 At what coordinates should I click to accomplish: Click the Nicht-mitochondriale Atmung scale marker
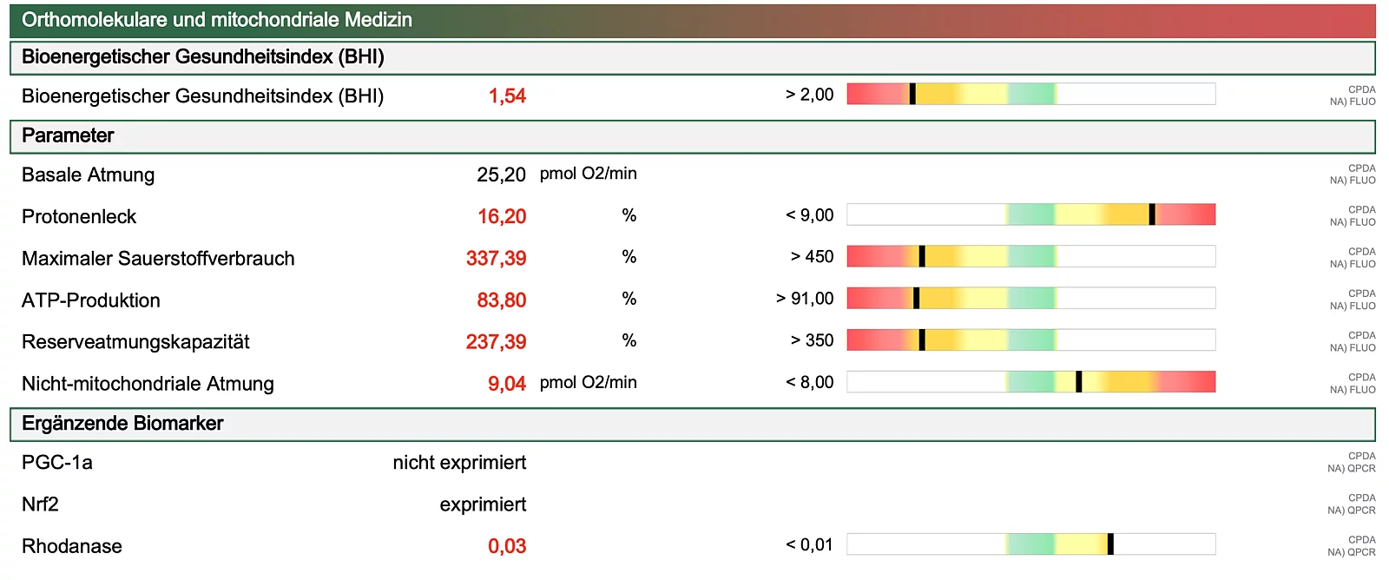pyautogui.click(x=1078, y=381)
